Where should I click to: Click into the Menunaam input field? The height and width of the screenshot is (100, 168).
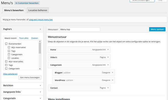(80, 29)
